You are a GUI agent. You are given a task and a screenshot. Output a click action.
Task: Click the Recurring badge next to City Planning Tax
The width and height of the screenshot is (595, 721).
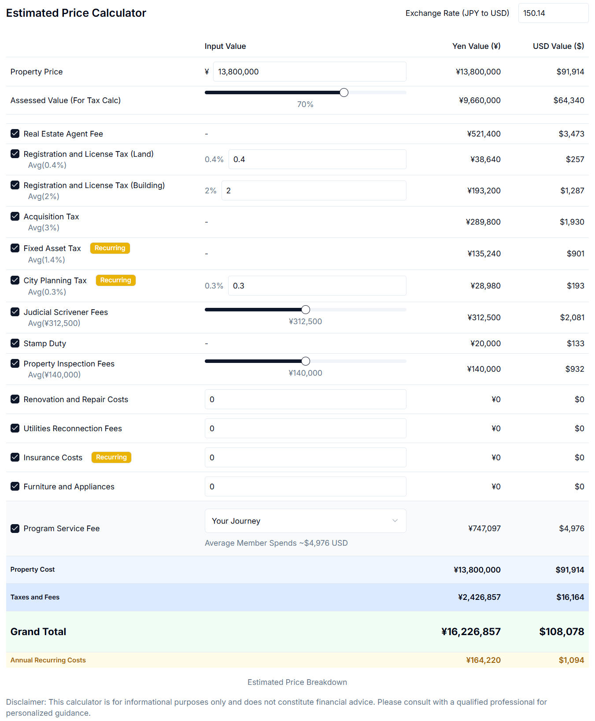115,280
